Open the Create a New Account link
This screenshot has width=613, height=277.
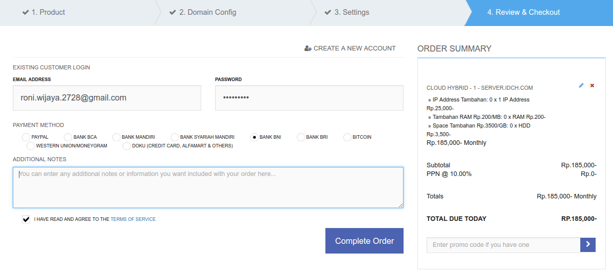click(350, 48)
